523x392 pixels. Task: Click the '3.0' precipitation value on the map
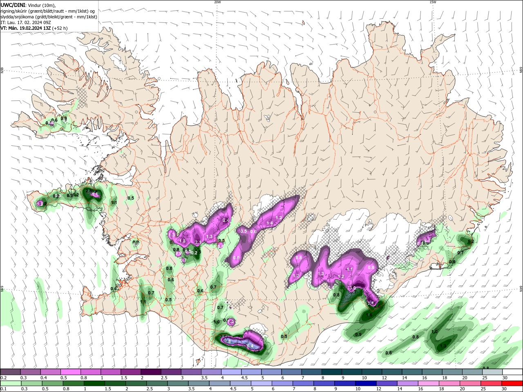click(353, 288)
